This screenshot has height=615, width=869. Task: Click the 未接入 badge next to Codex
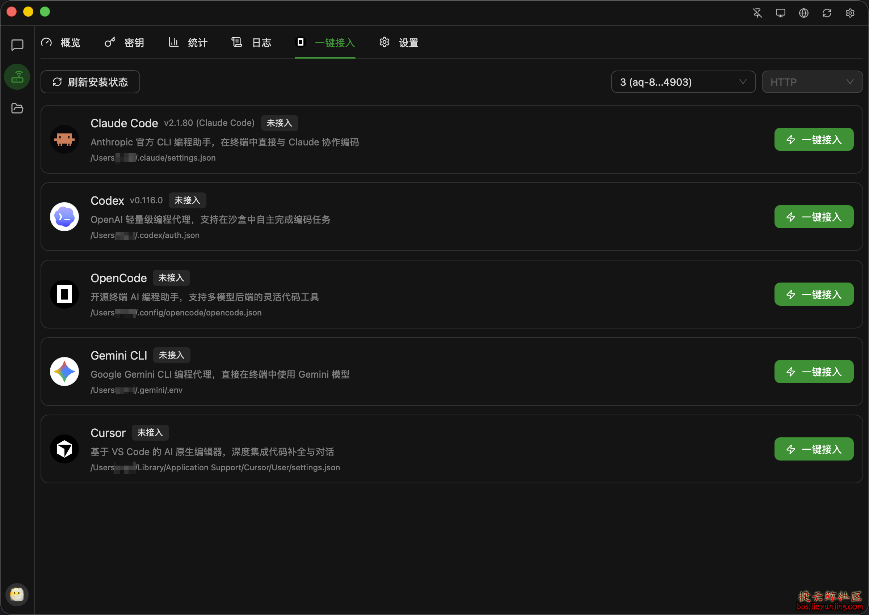(187, 200)
